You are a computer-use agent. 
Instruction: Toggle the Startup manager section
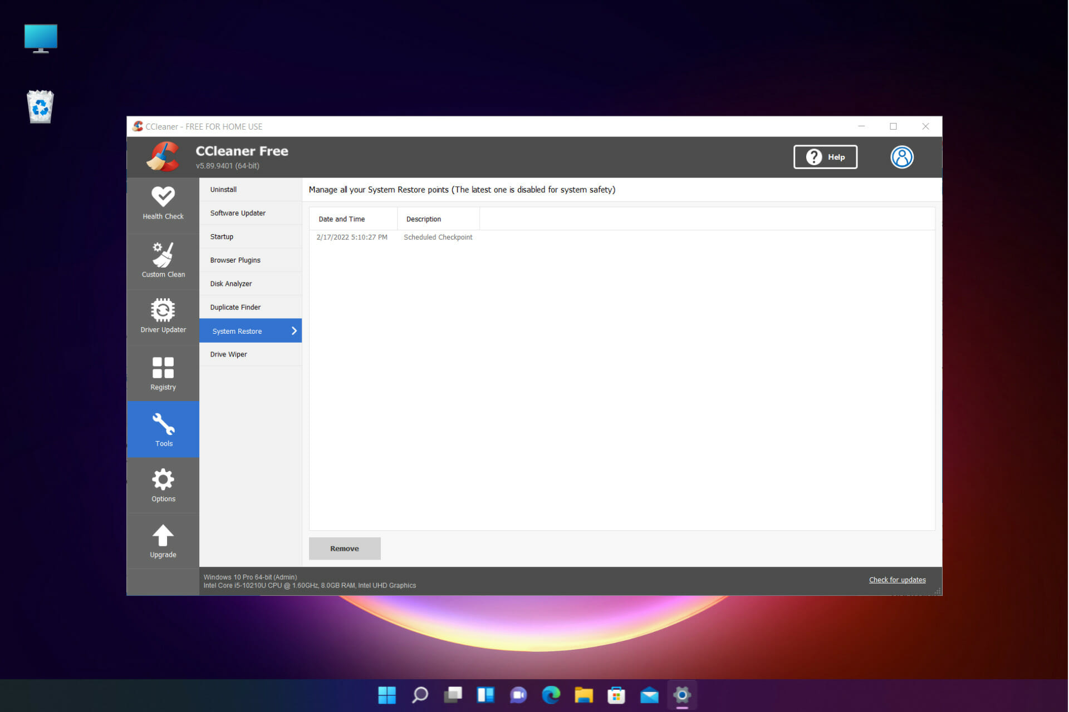pyautogui.click(x=221, y=236)
